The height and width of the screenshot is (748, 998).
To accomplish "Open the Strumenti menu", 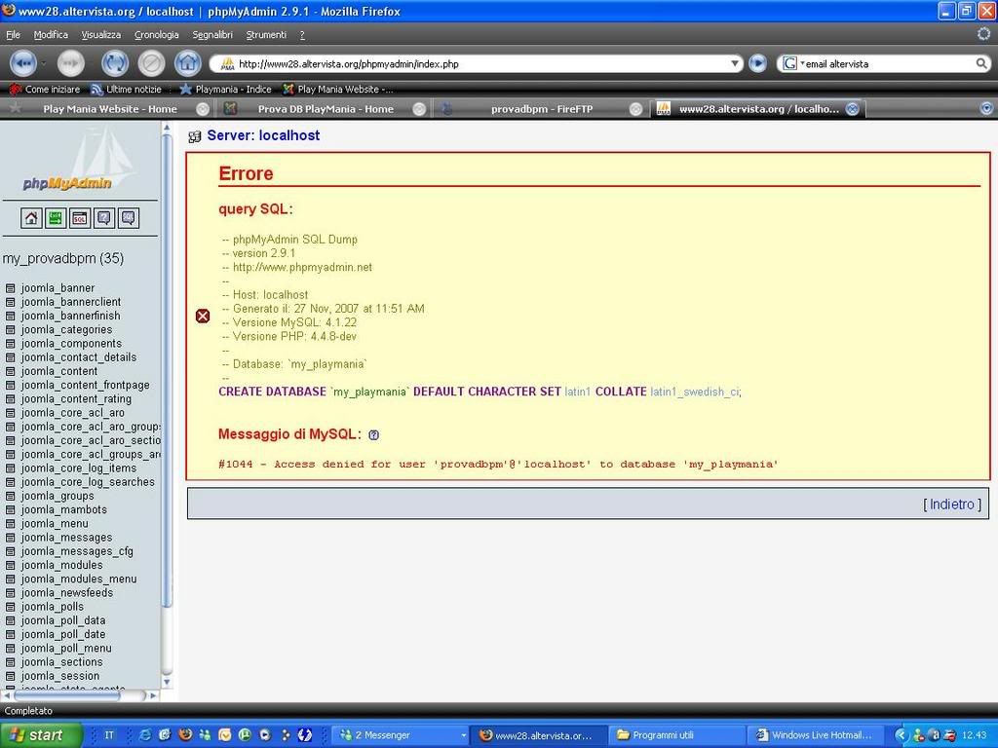I will (266, 34).
